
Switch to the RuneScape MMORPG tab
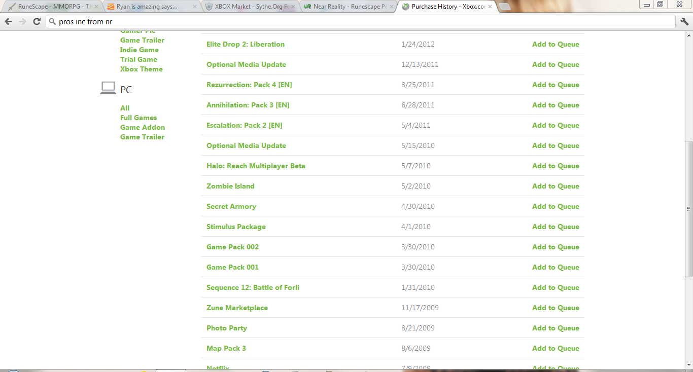pyautogui.click(x=53, y=7)
